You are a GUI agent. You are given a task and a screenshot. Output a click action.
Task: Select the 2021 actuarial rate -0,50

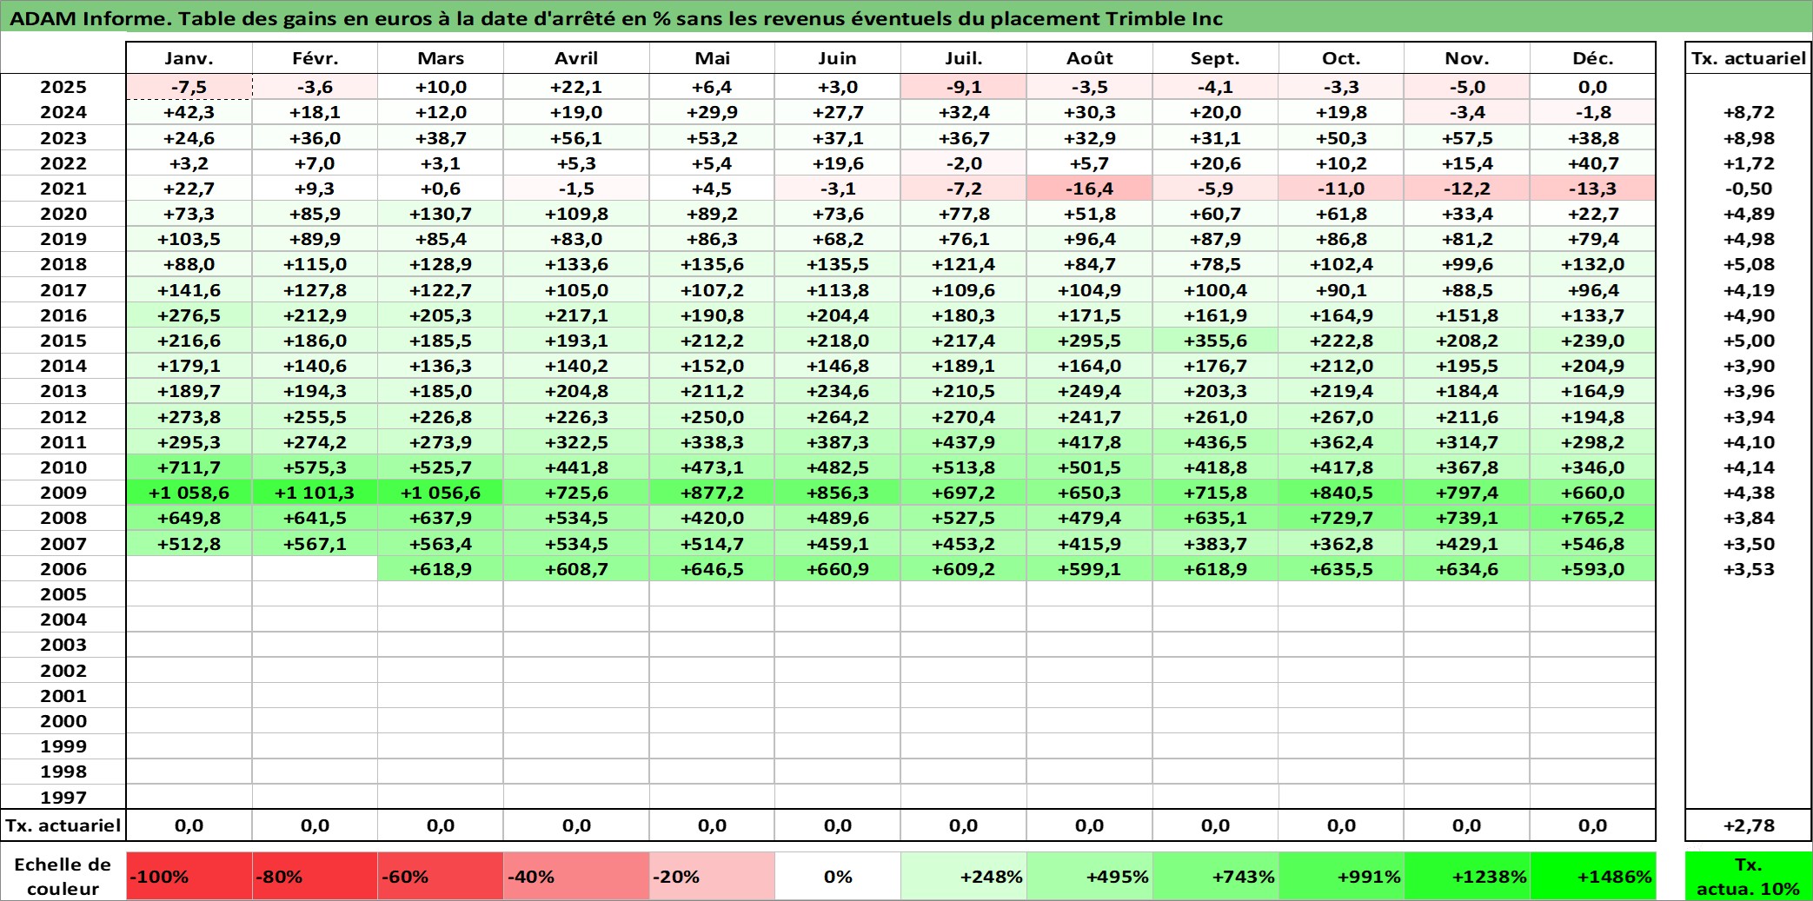tap(1748, 189)
